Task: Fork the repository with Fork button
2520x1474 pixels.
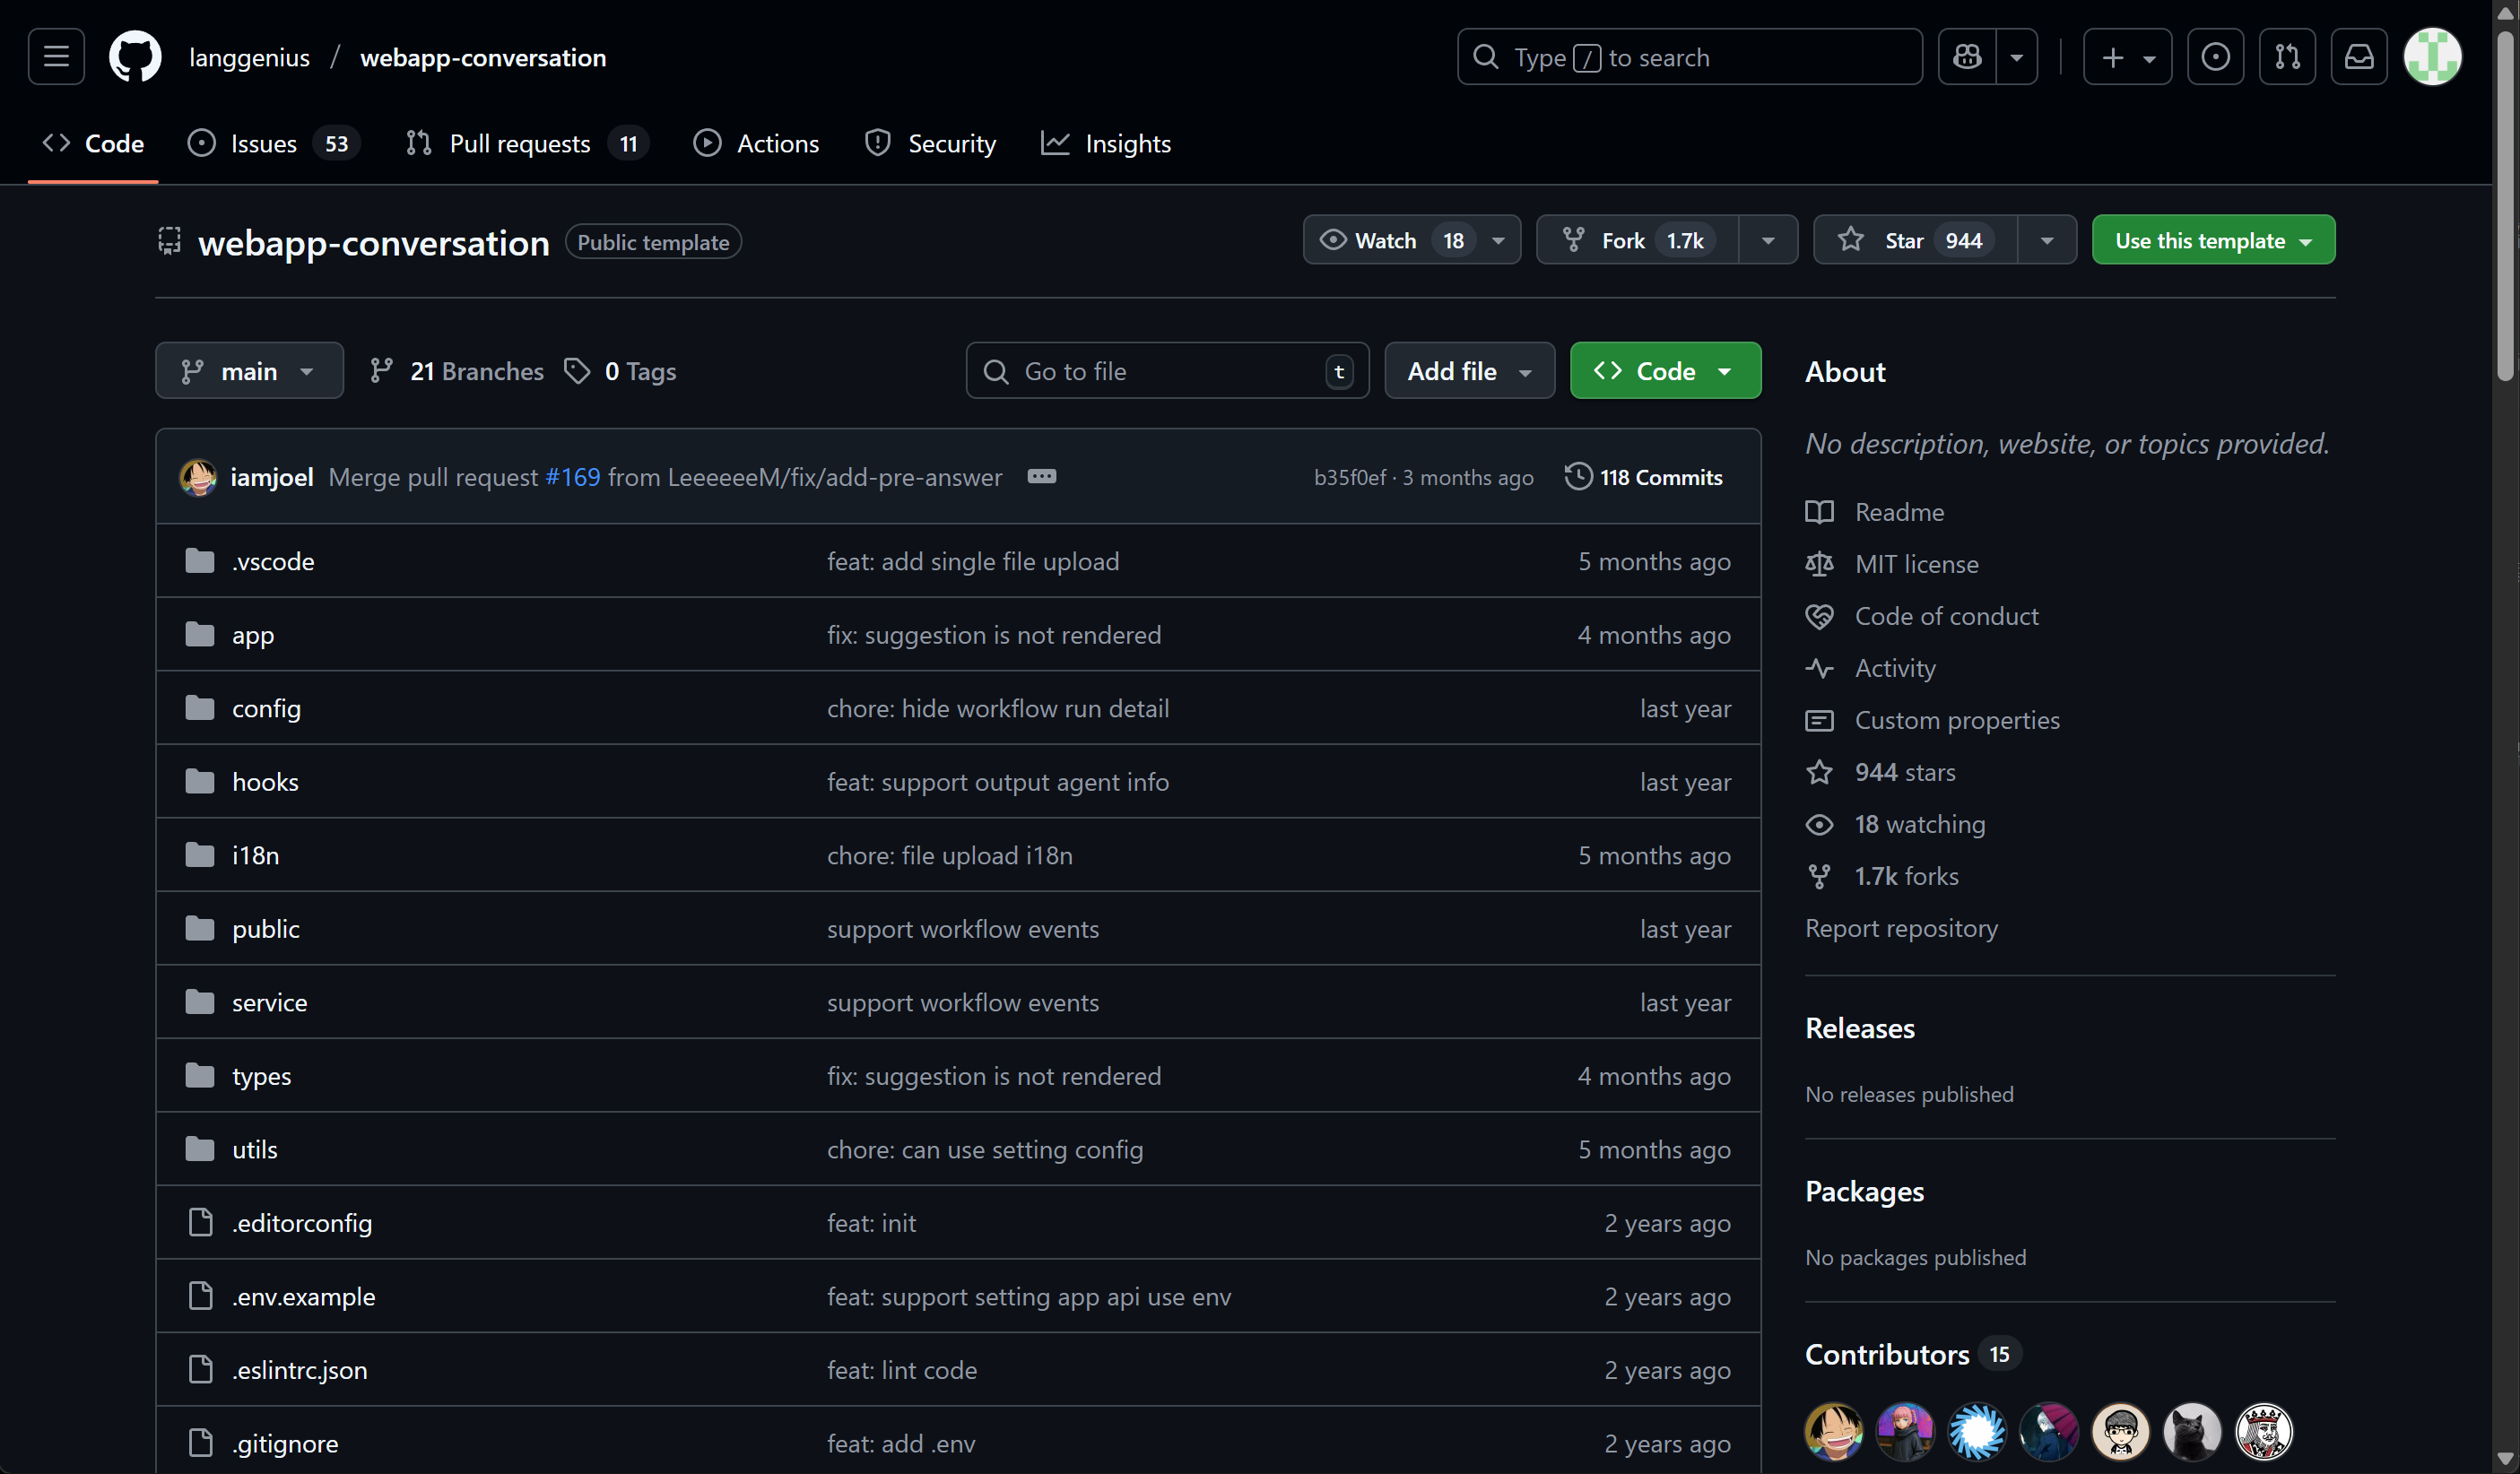Action: [x=1637, y=240]
